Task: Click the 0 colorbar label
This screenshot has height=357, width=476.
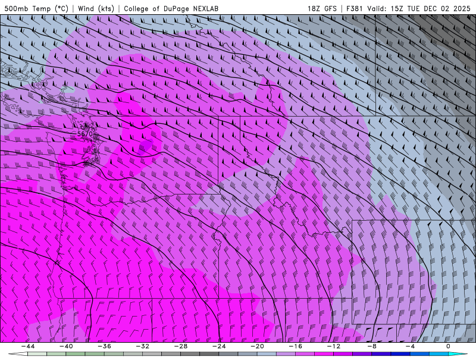Action: click(448, 346)
